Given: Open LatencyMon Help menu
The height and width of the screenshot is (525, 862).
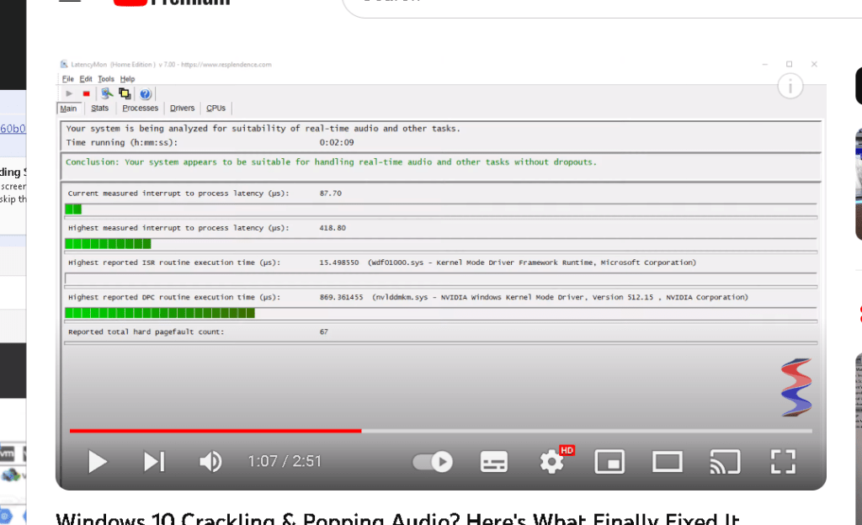Looking at the screenshot, I should click(128, 79).
